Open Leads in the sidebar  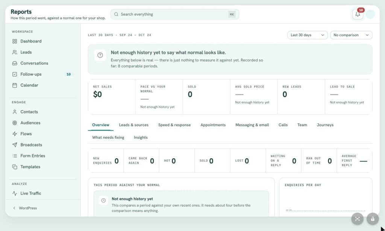tap(42, 52)
